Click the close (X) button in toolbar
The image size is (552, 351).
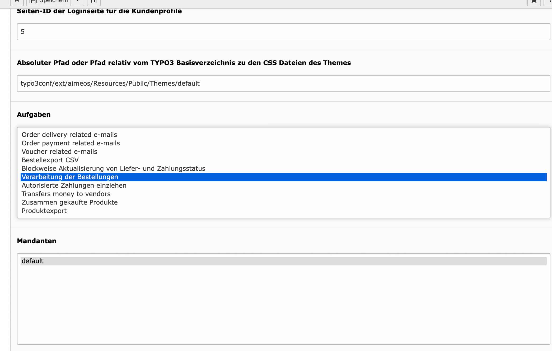click(x=17, y=2)
